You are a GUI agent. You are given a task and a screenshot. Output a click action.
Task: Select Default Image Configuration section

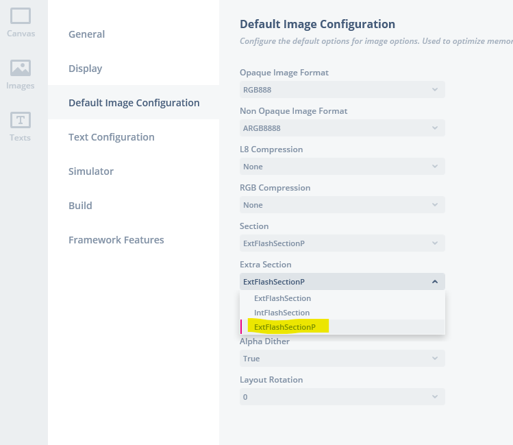click(x=134, y=103)
